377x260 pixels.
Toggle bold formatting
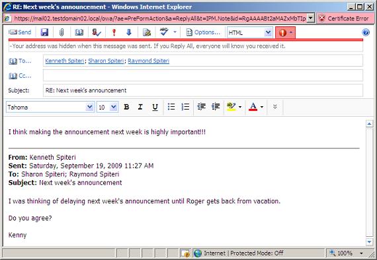click(126, 107)
